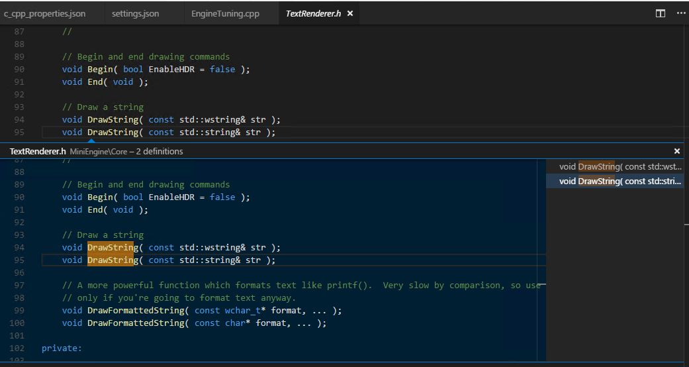
Task: Split the editor using the top-right icon
Action: pyautogui.click(x=660, y=13)
